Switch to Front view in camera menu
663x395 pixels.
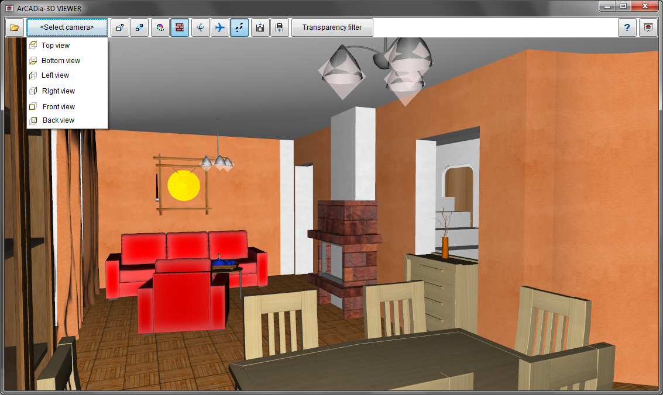point(59,107)
